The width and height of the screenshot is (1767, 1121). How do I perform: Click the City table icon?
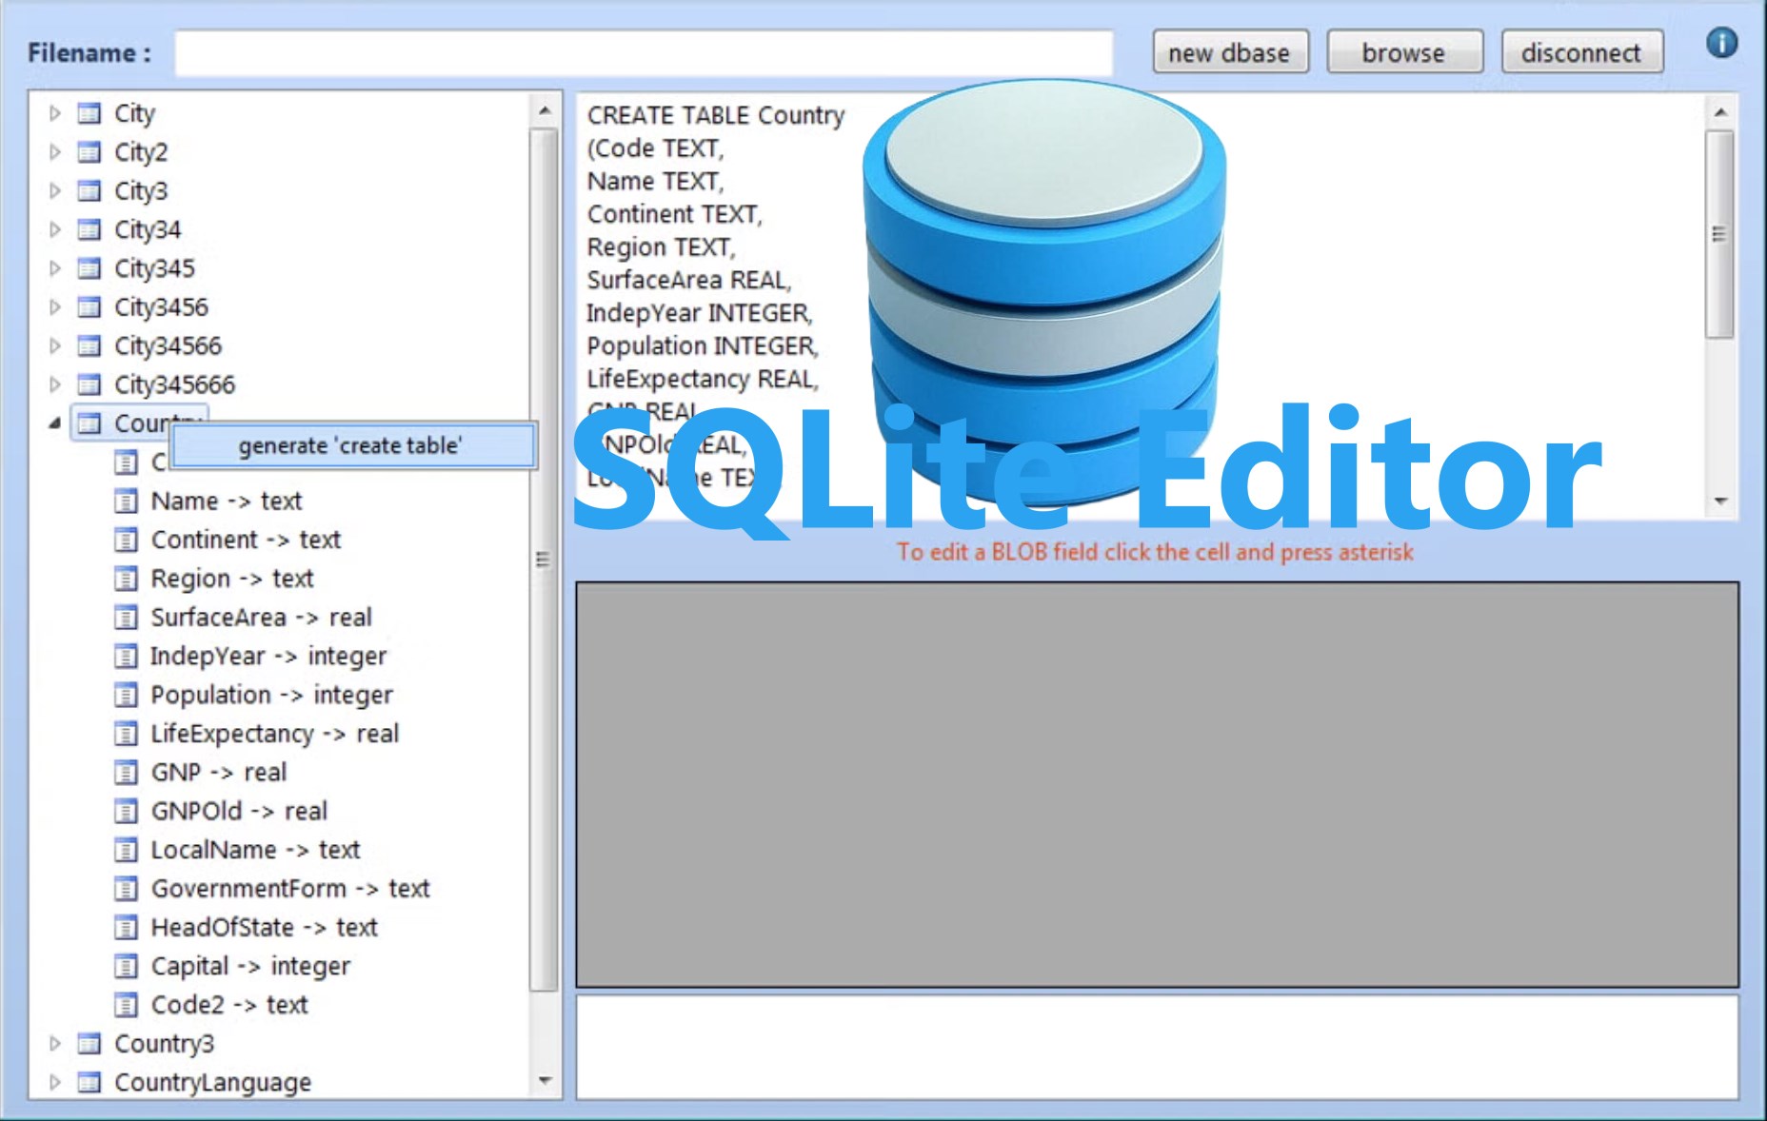pos(89,113)
